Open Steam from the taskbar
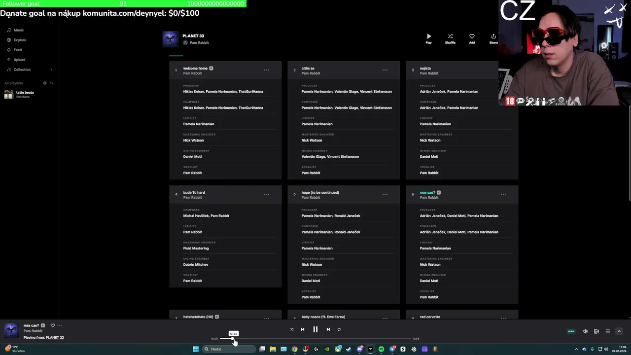The image size is (631, 355). point(349,349)
